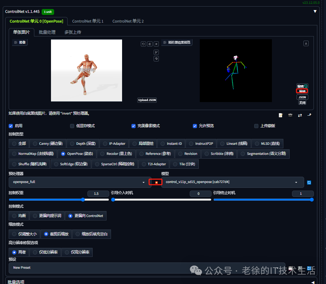Click the JSON button beside the preview
The width and height of the screenshot is (326, 284).
302,97
